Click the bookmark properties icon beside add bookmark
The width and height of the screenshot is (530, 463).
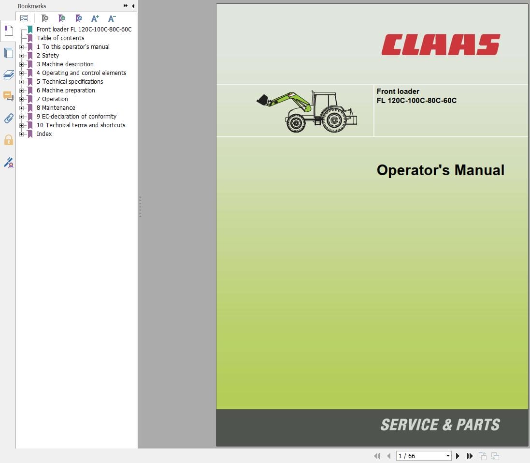[78, 18]
